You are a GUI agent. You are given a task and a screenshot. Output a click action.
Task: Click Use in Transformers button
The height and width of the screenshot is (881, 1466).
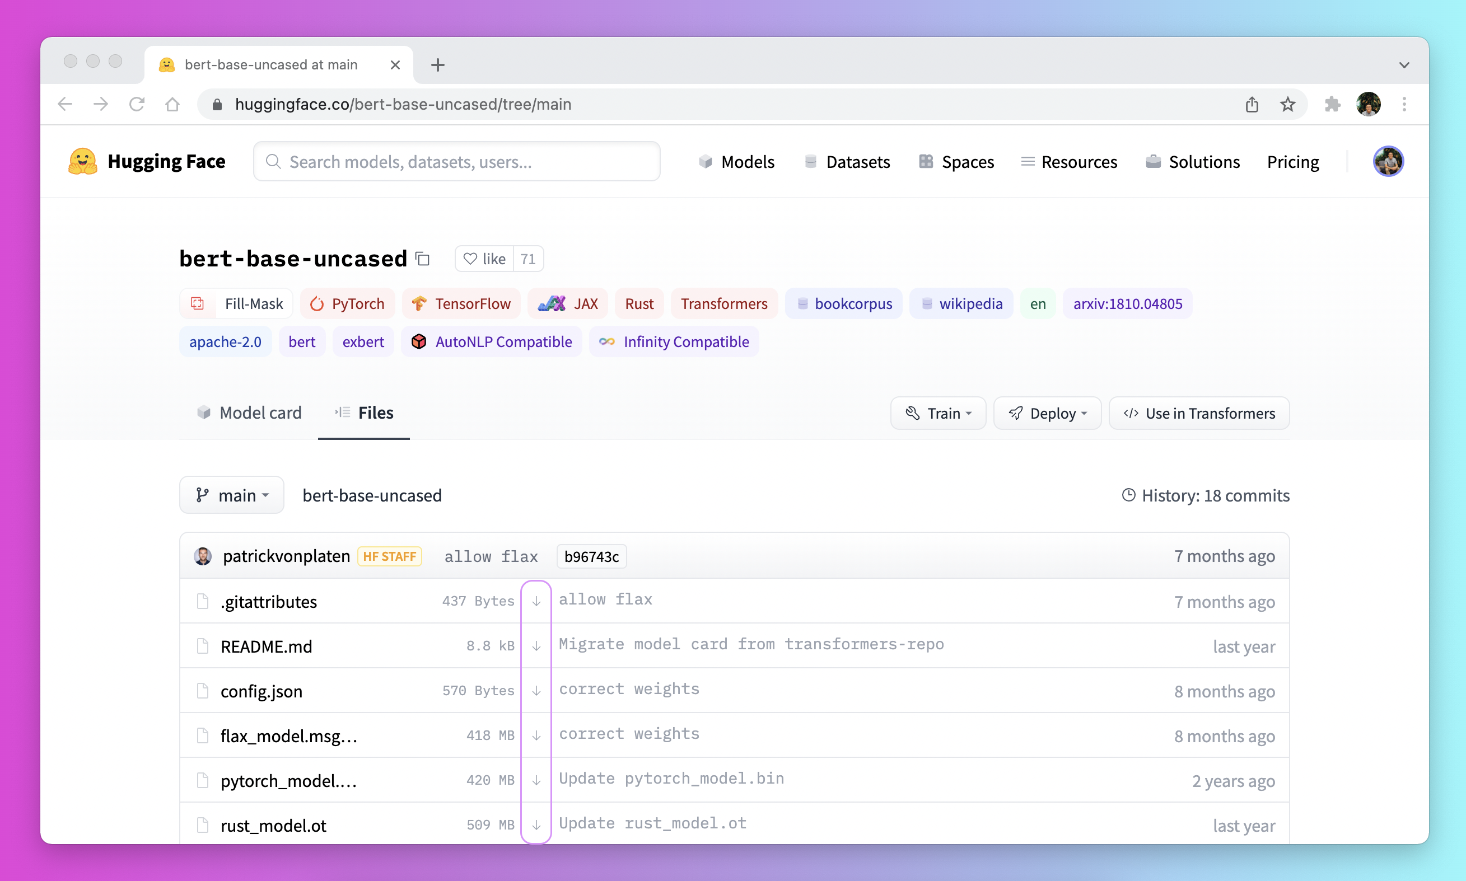1199,413
